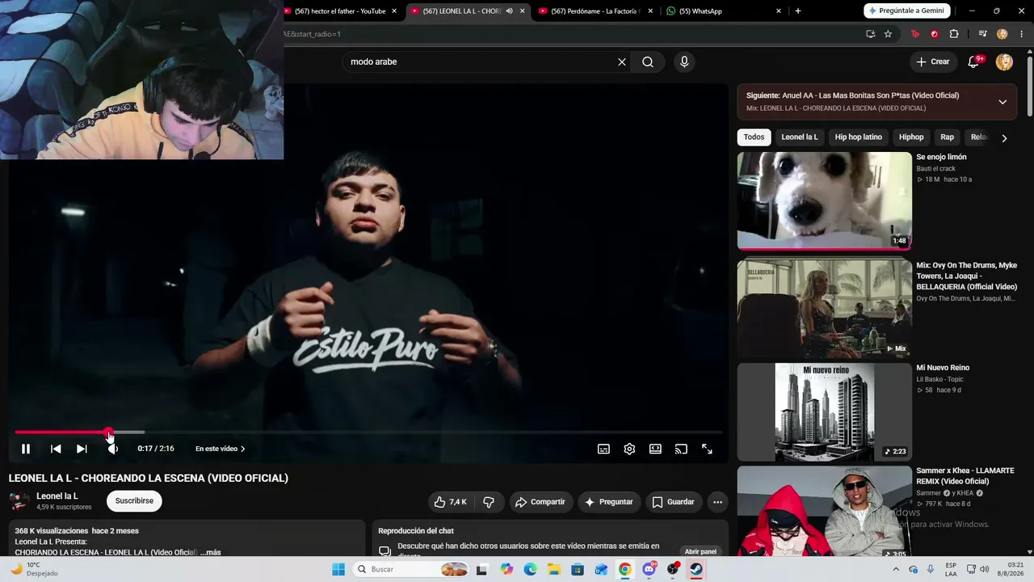Show hidden system tray icons
This screenshot has height=582, width=1034.
coord(896,569)
